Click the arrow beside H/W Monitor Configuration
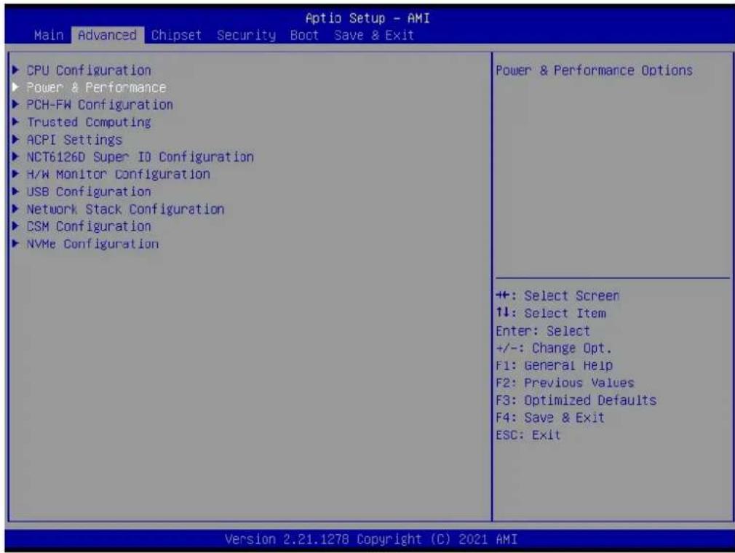 pyautogui.click(x=15, y=174)
